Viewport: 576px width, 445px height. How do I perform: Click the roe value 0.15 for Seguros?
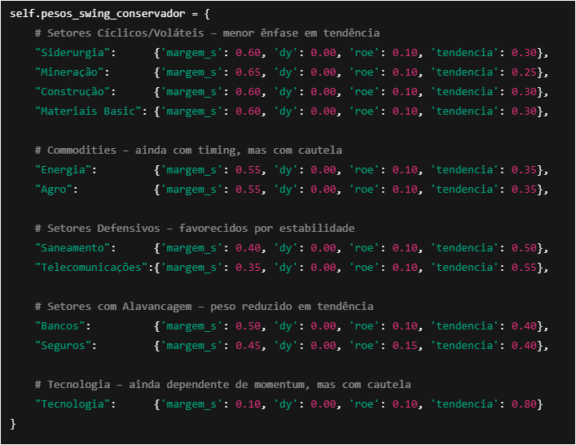click(x=405, y=346)
